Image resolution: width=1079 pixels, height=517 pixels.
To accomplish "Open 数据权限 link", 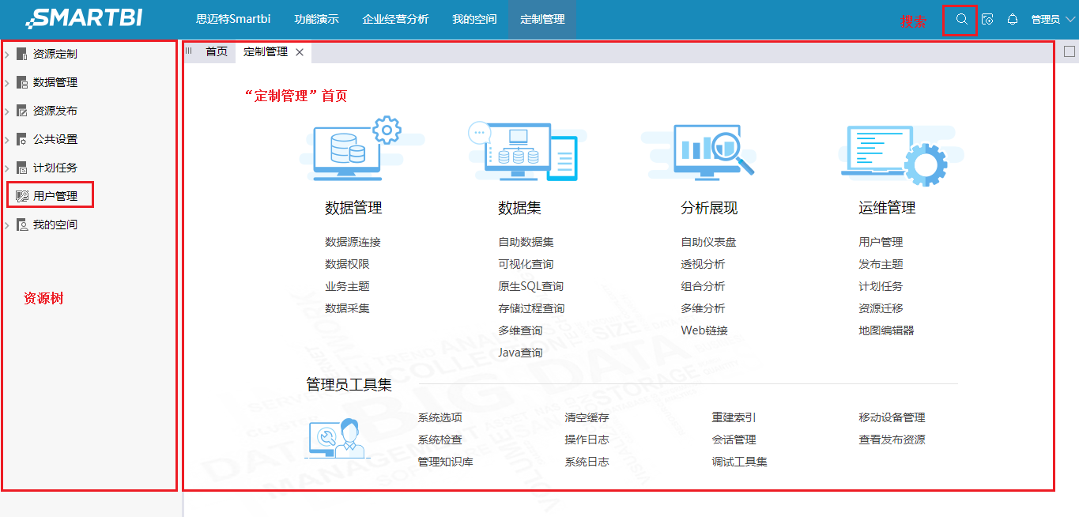I will 347,264.
